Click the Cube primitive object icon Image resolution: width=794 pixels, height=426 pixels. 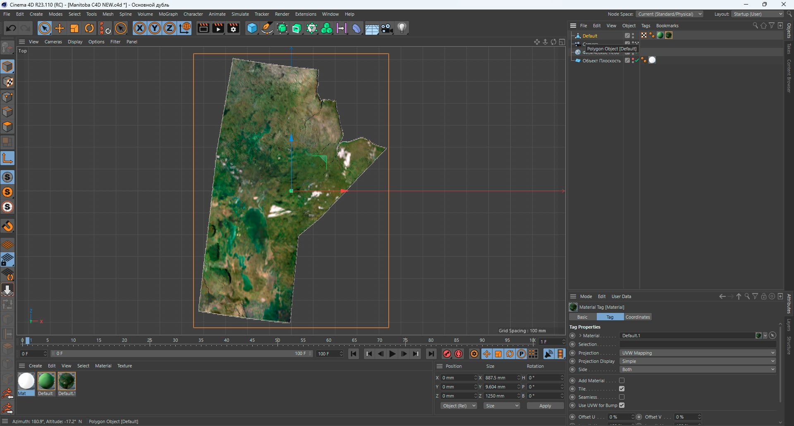point(252,28)
